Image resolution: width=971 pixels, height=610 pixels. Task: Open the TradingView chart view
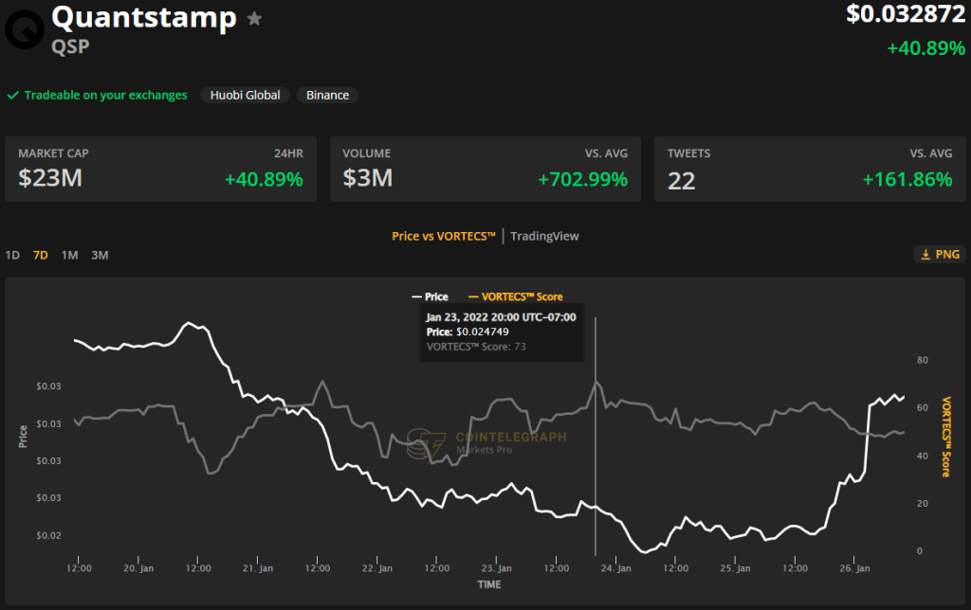(544, 236)
